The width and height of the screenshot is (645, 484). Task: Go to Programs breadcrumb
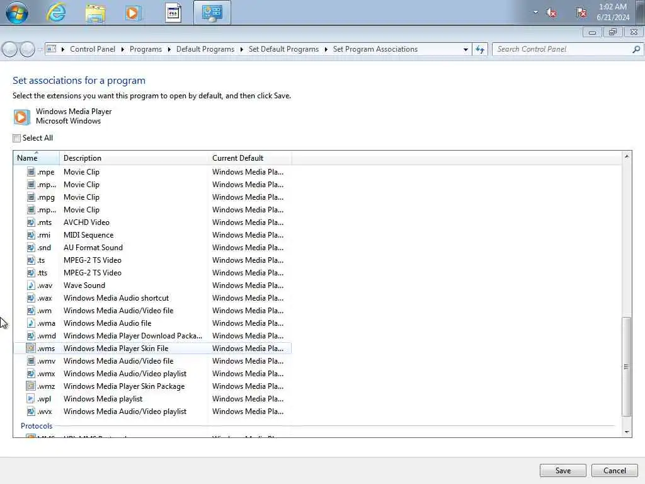click(146, 49)
